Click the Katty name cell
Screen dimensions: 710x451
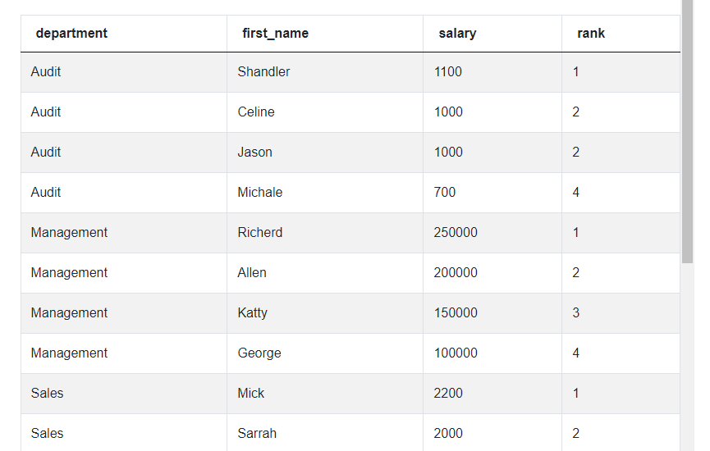point(252,313)
